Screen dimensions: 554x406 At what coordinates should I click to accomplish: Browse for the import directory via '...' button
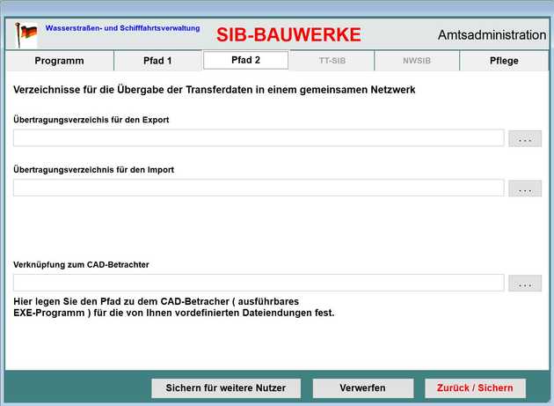(525, 188)
